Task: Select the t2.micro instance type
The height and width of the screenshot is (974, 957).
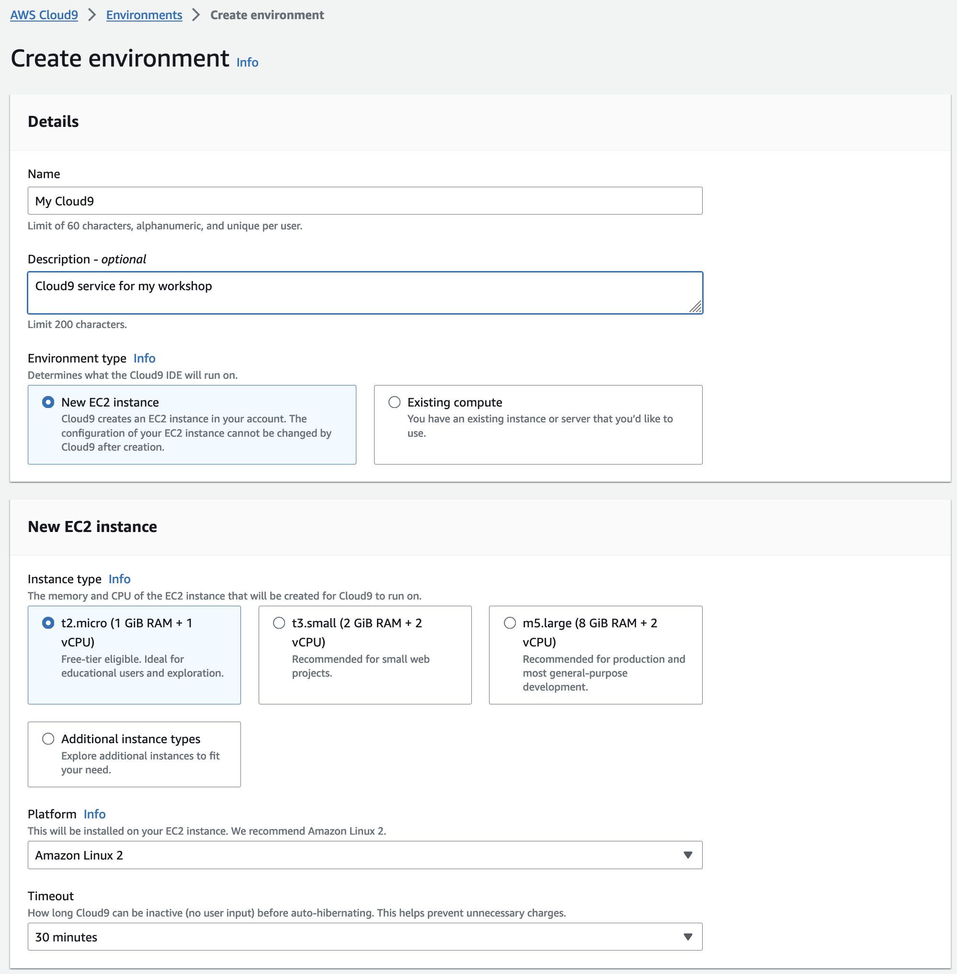Action: 48,623
